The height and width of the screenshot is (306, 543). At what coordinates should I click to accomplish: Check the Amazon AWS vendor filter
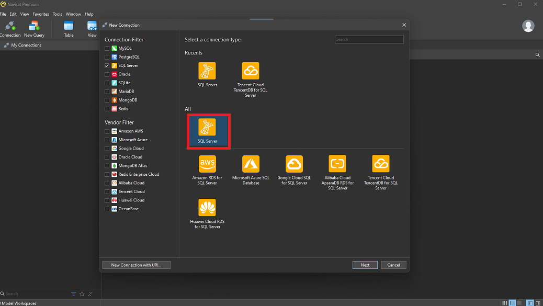point(106,131)
